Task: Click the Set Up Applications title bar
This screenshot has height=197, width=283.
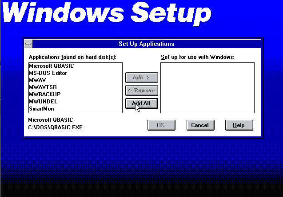Action: click(x=146, y=44)
